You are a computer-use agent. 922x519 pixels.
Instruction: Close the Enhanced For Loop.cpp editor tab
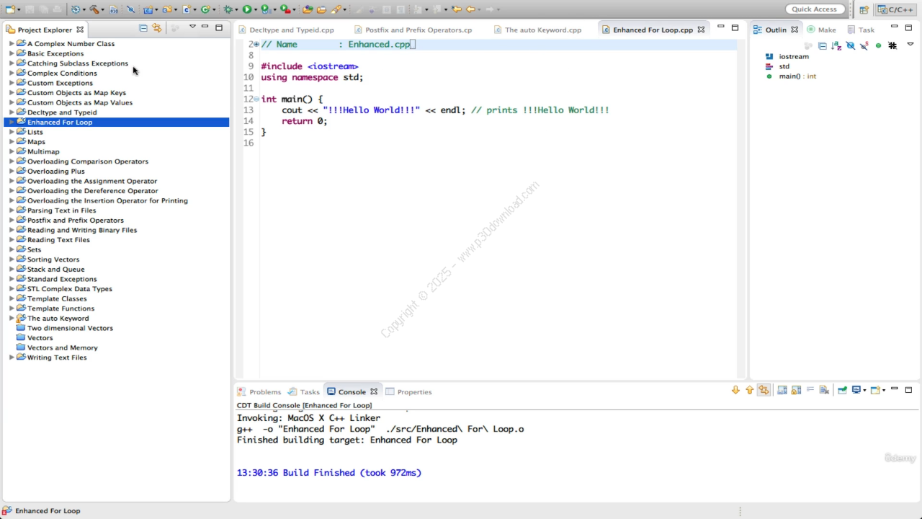point(701,30)
